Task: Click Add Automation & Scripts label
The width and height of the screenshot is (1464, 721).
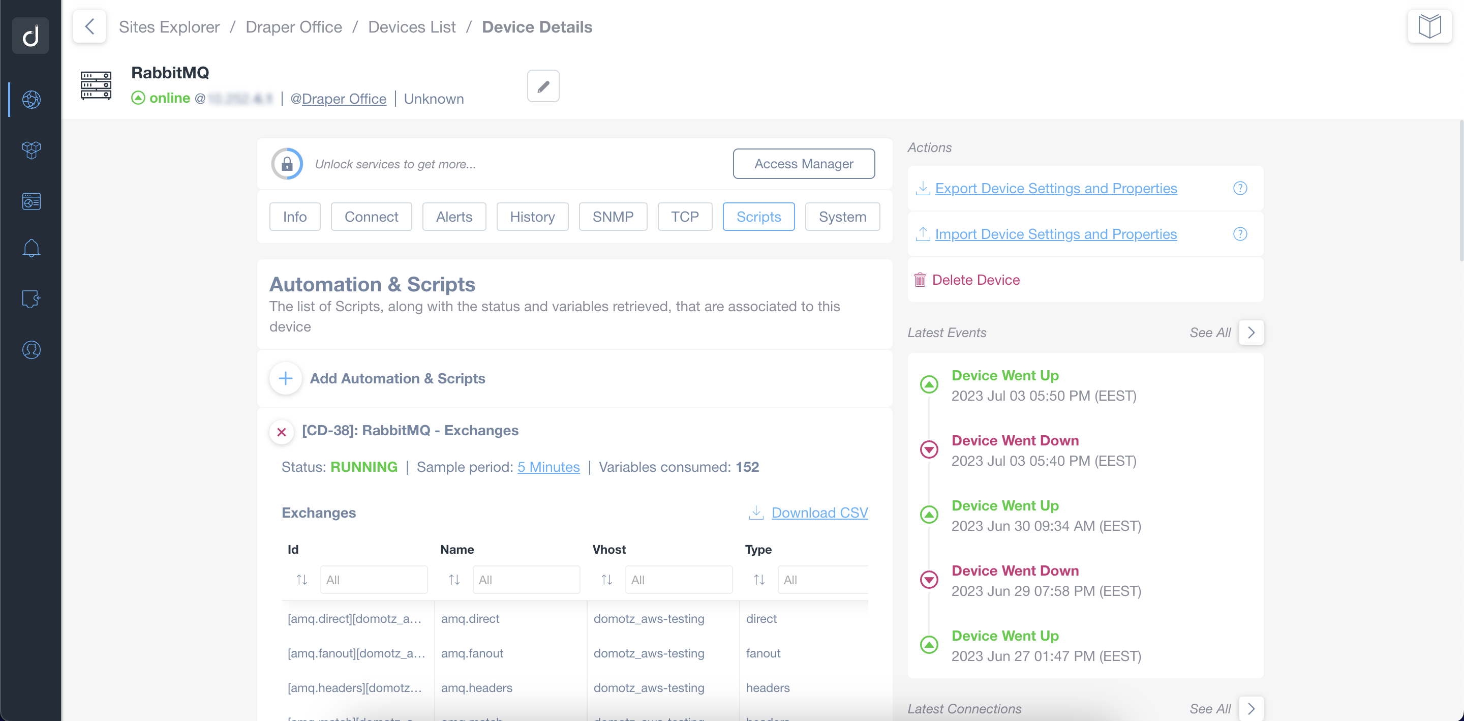Action: tap(397, 378)
